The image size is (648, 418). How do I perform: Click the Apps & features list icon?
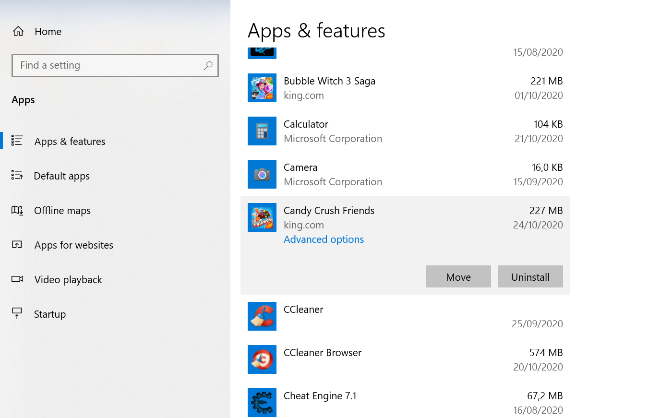(x=17, y=141)
